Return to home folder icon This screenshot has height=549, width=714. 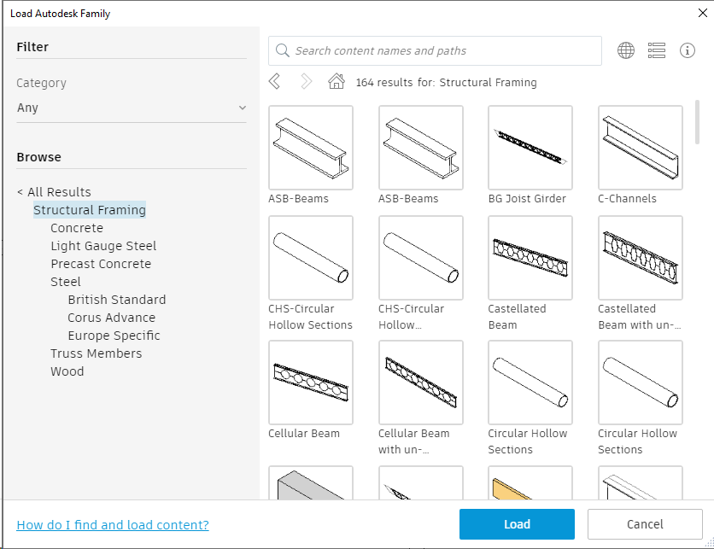[337, 81]
